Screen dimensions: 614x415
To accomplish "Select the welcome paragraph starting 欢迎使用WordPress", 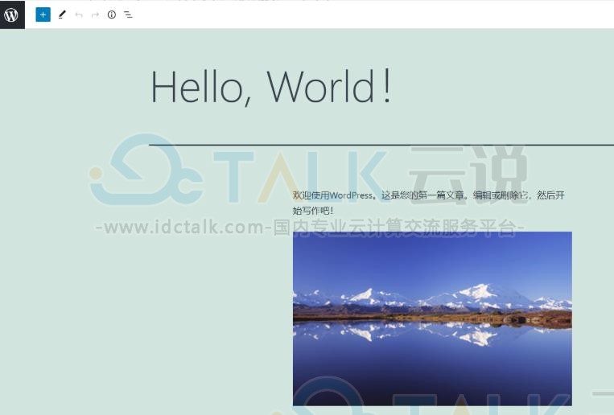I will coord(428,203).
